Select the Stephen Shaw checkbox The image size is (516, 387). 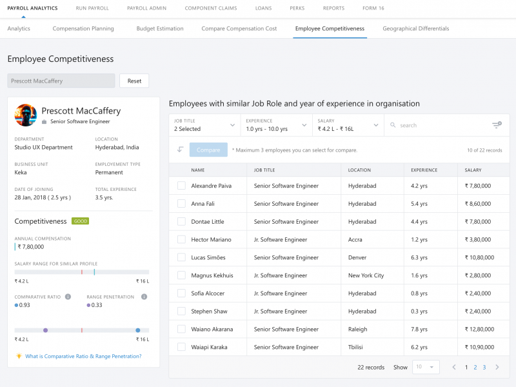coord(181,311)
